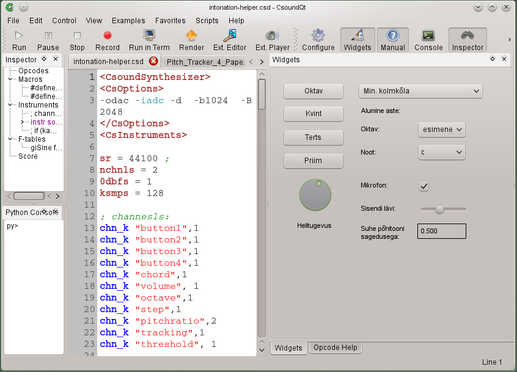The image size is (517, 372).
Task: Open the Examples menu
Action: (128, 20)
